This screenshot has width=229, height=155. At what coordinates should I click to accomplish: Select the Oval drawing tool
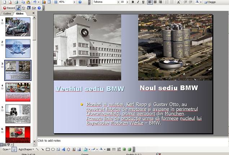53,149
